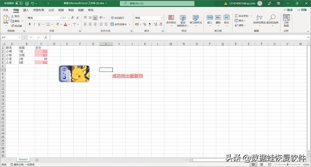The height and width of the screenshot is (167, 311).
Task: Switch to the 公式 (Formulas) tab
Action: (51, 10)
